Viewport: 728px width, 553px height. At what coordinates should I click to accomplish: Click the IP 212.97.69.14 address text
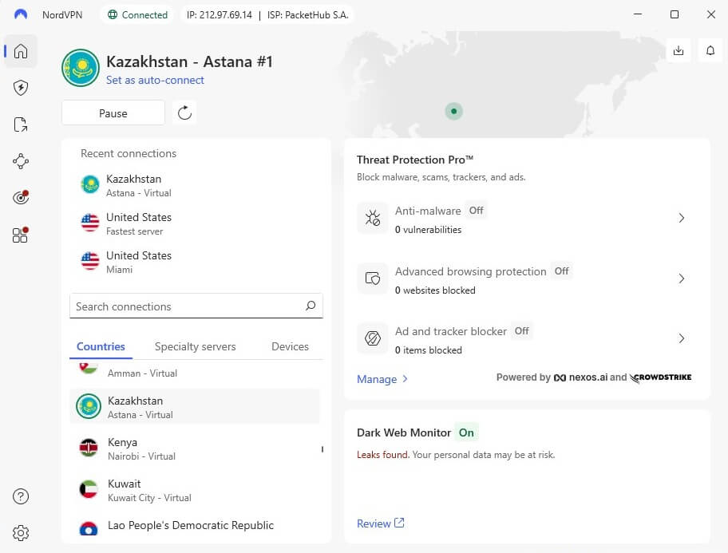pos(220,15)
